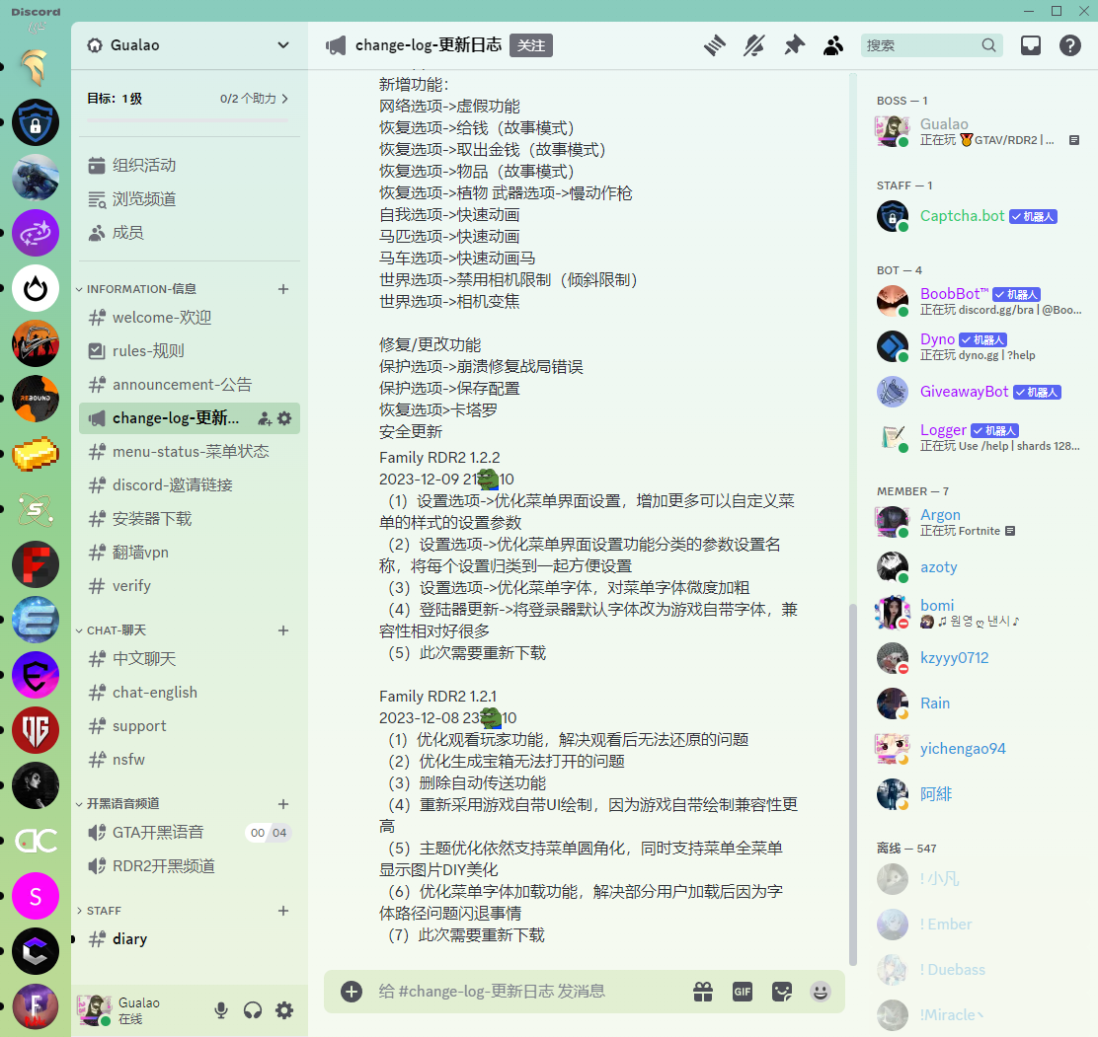
Task: Open the welcome-欢迎 channel
Action: pyautogui.click(x=189, y=318)
